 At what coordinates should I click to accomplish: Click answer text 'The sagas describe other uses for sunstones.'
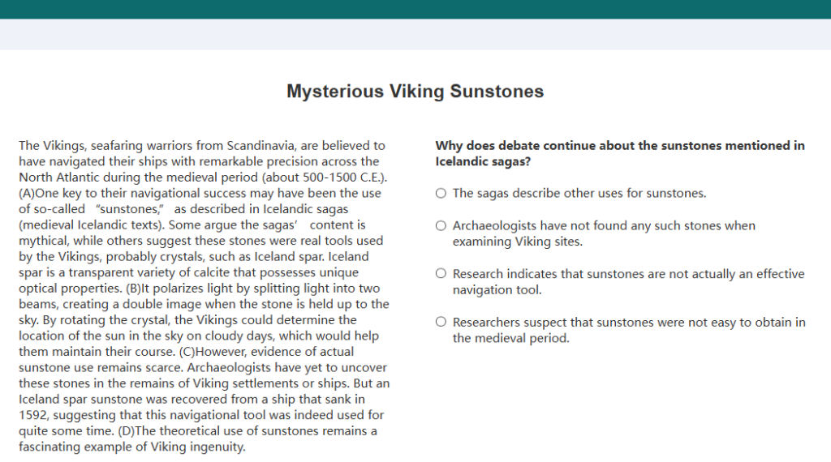579,193
